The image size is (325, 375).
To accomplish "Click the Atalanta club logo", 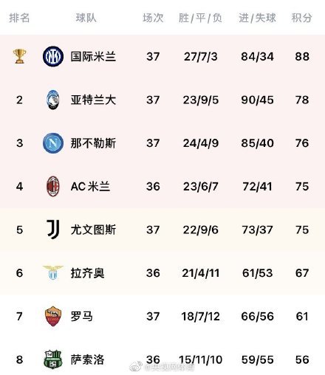I will click(53, 100).
